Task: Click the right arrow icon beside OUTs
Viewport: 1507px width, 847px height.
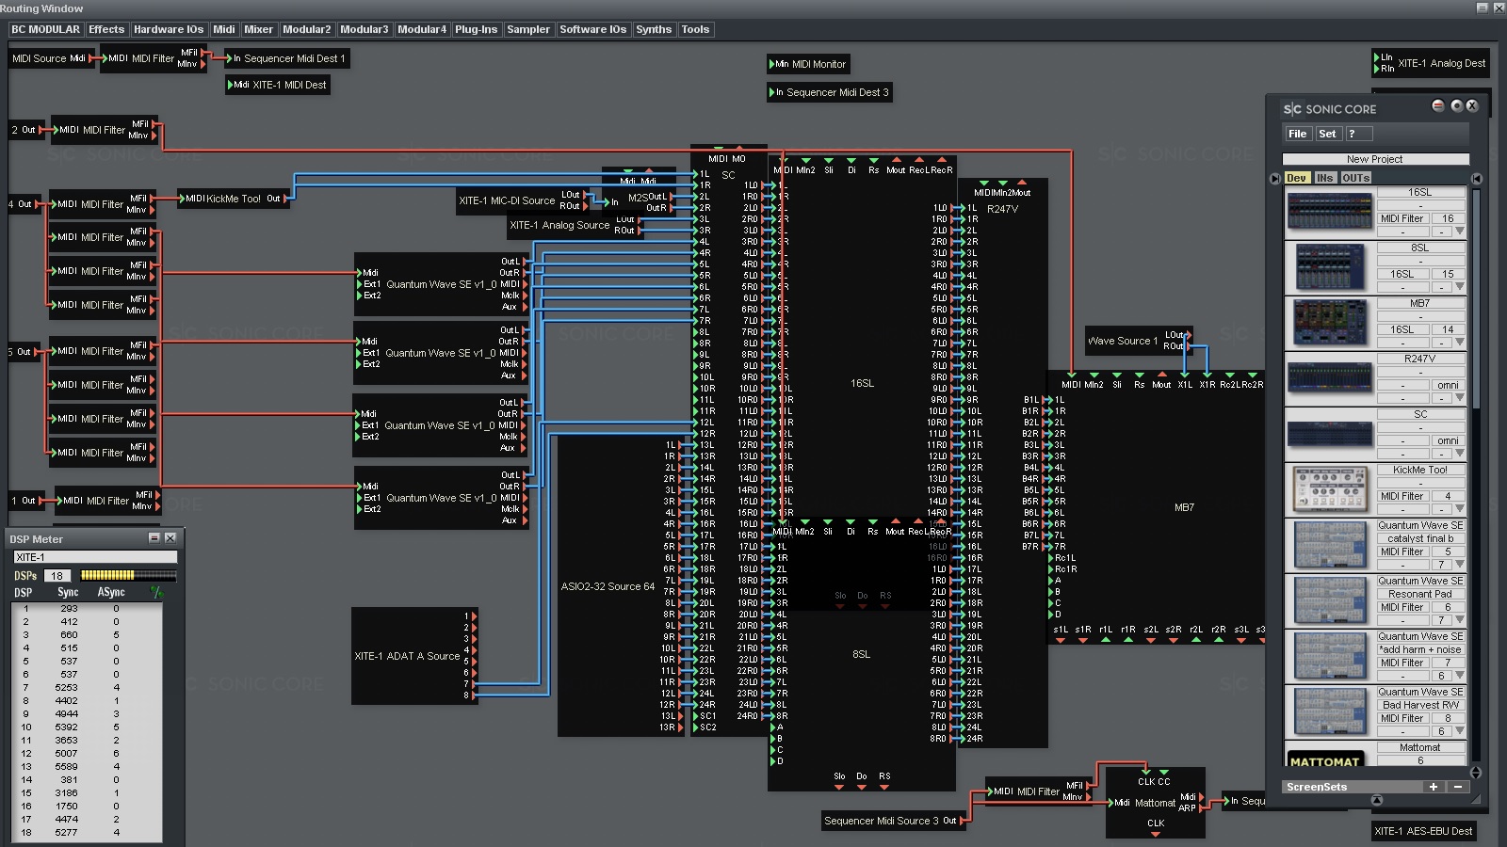Action: pos(1476,178)
